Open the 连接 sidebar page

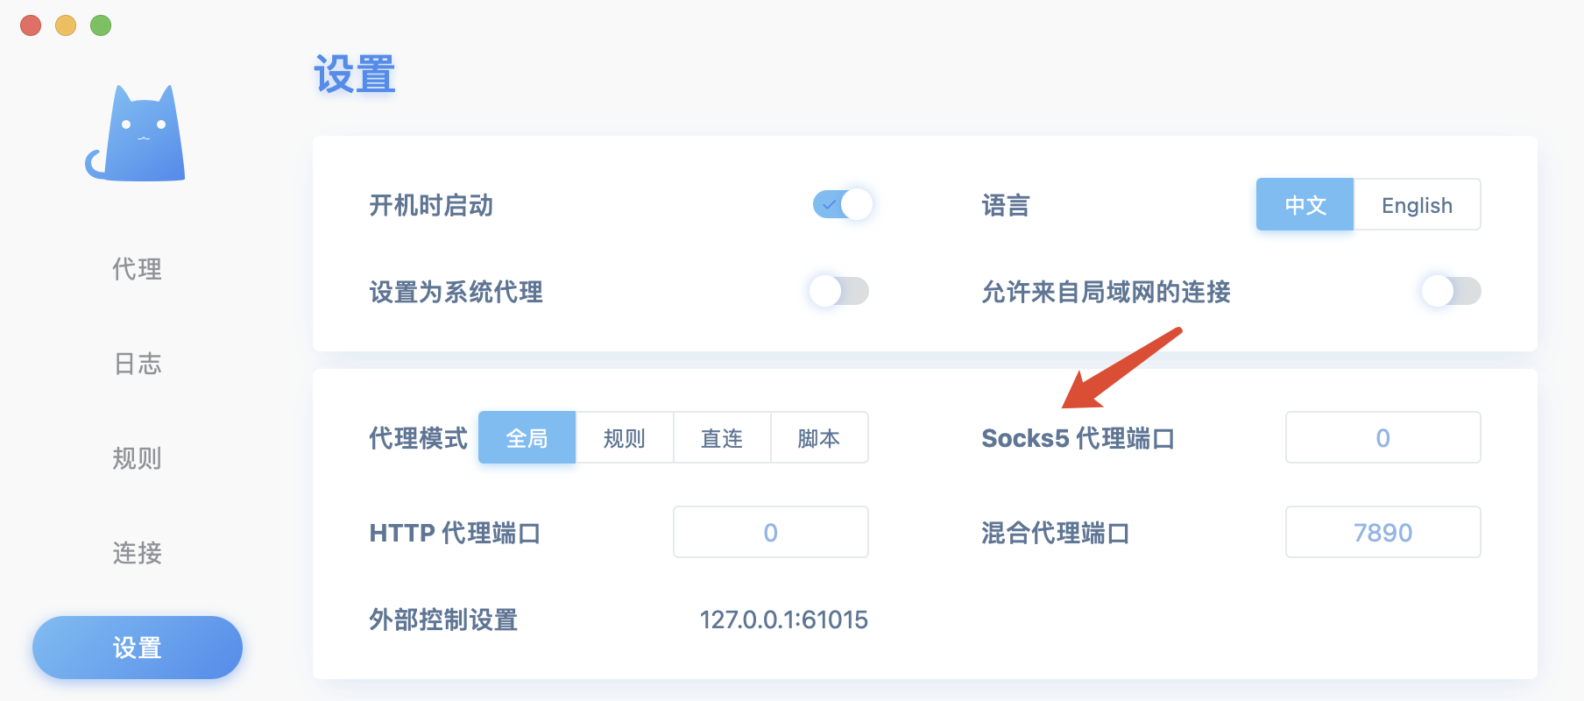pos(138,553)
